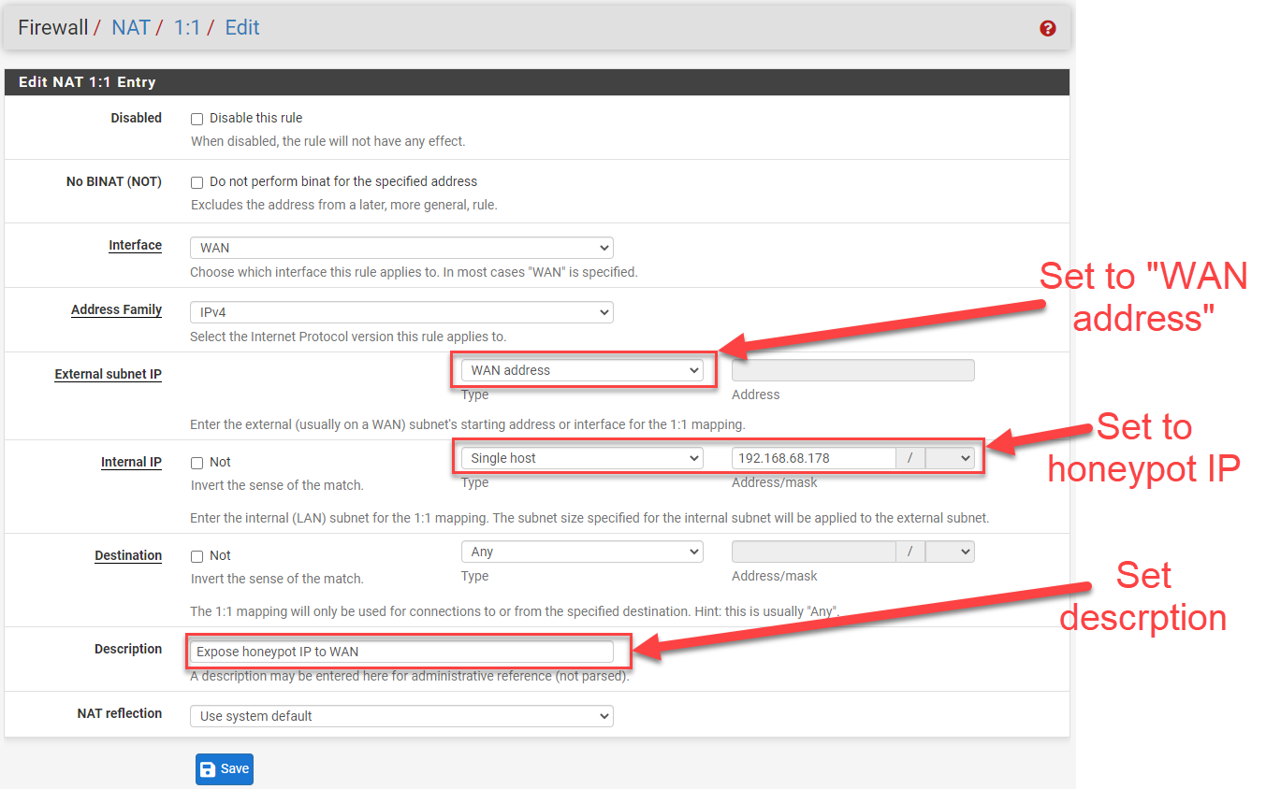Open the Internal IP subnet mask dropdown

pyautogui.click(x=950, y=458)
